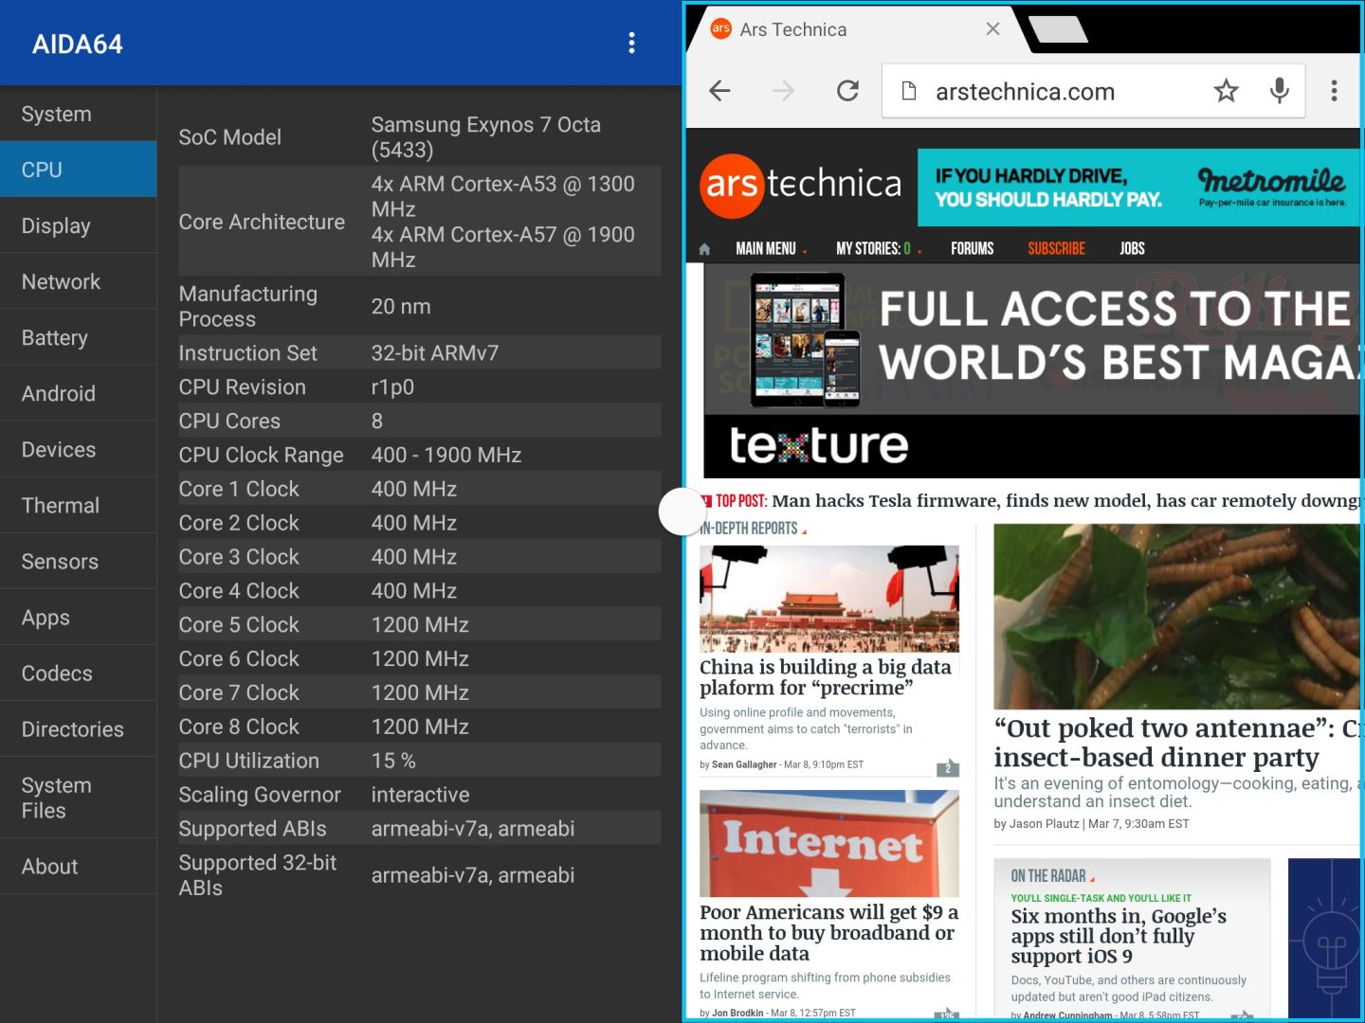Click the Subscribe link
This screenshot has height=1023, width=1365.
pos(1056,249)
